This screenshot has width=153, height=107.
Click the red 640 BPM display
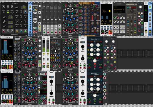[x=134, y=8]
